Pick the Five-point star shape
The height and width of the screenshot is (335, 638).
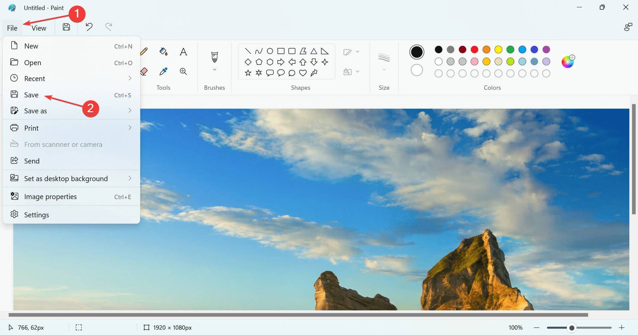[x=248, y=73]
